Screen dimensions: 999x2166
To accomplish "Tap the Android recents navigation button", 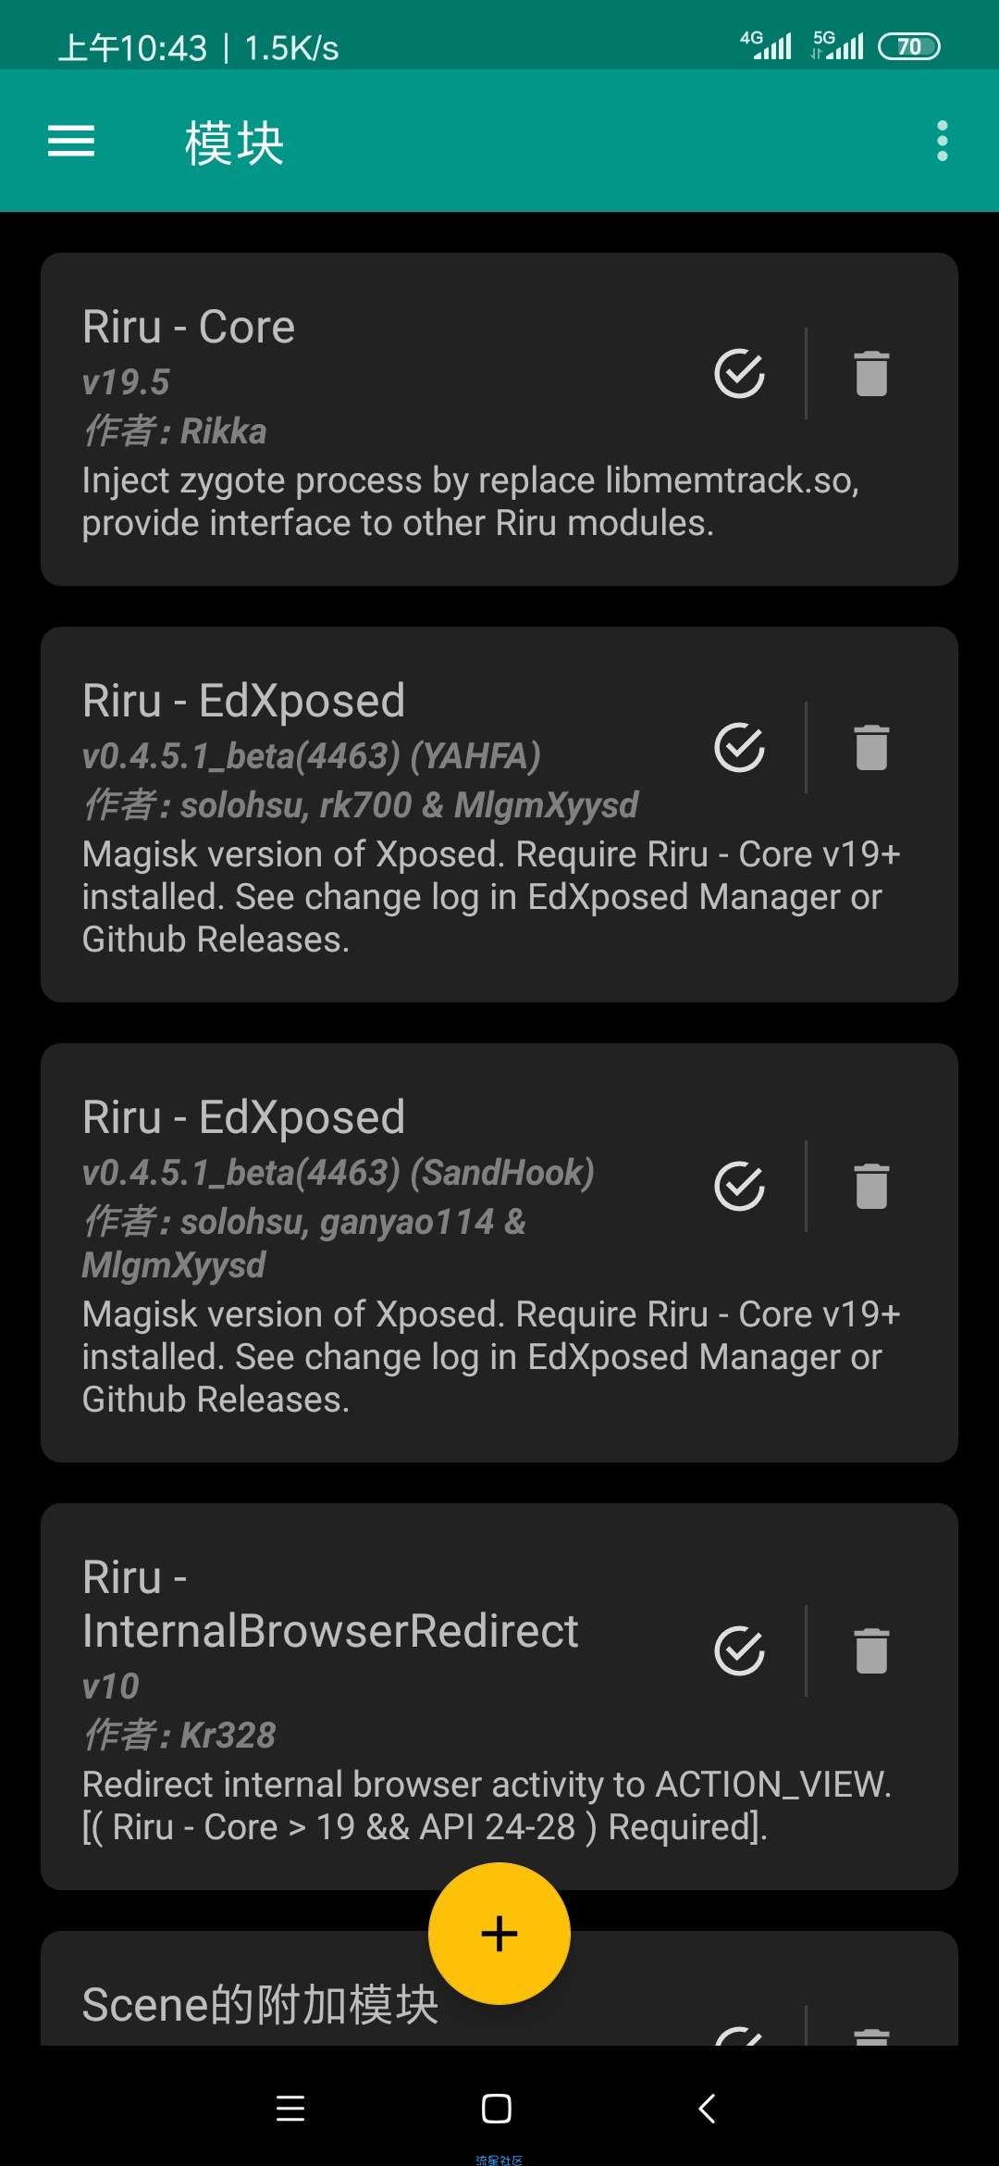I will (290, 2108).
